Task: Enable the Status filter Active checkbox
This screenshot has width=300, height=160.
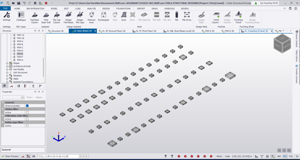Action: (27, 112)
